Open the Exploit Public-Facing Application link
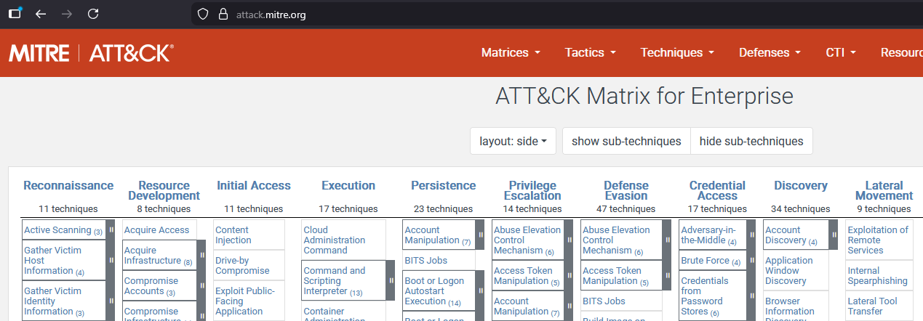This screenshot has height=321, width=923. pyautogui.click(x=244, y=301)
